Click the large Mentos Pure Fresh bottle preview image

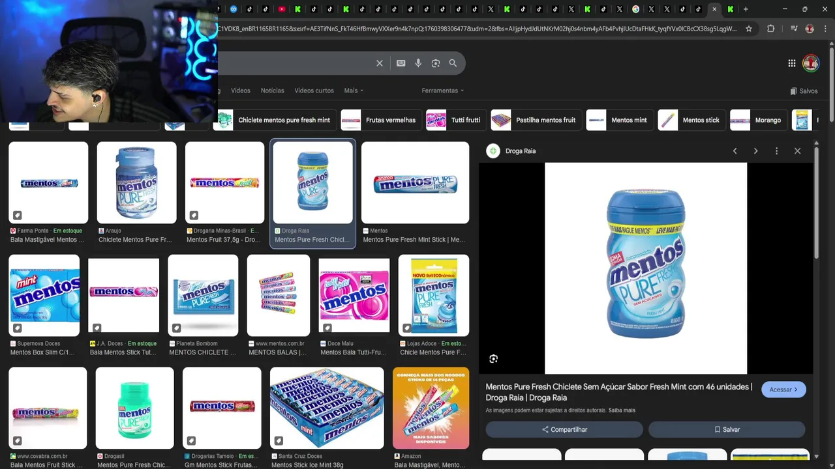(646, 268)
